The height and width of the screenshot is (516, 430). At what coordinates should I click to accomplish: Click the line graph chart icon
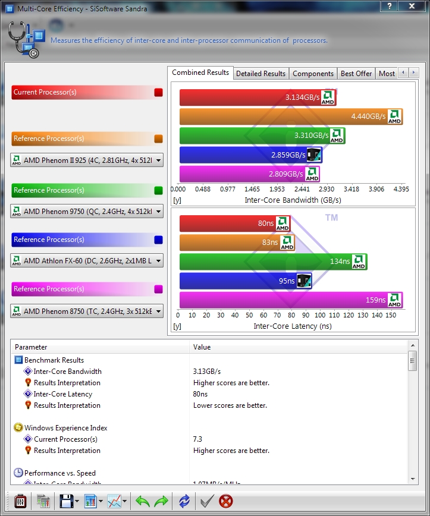pyautogui.click(x=114, y=502)
